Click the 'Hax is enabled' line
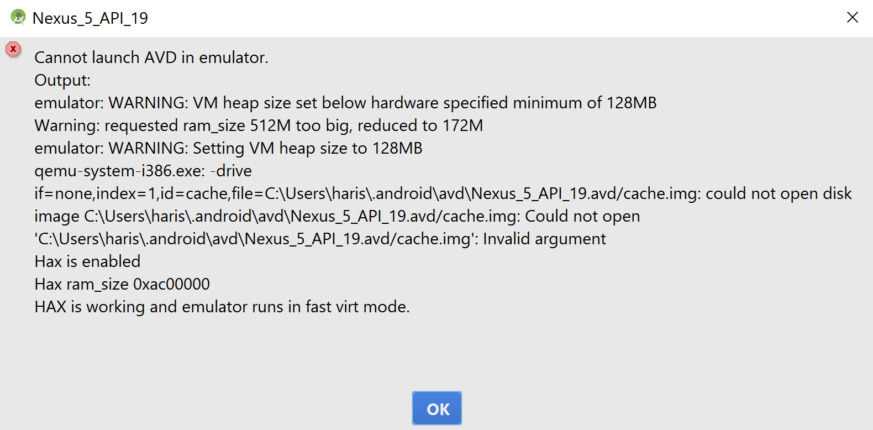Image resolution: width=873 pixels, height=430 pixels. point(87,261)
